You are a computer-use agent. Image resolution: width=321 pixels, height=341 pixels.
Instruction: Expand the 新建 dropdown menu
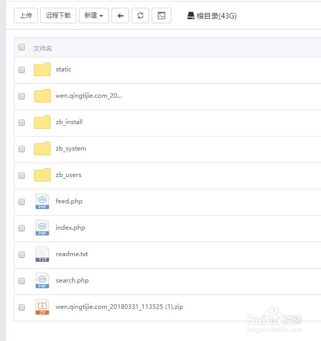pyautogui.click(x=94, y=16)
